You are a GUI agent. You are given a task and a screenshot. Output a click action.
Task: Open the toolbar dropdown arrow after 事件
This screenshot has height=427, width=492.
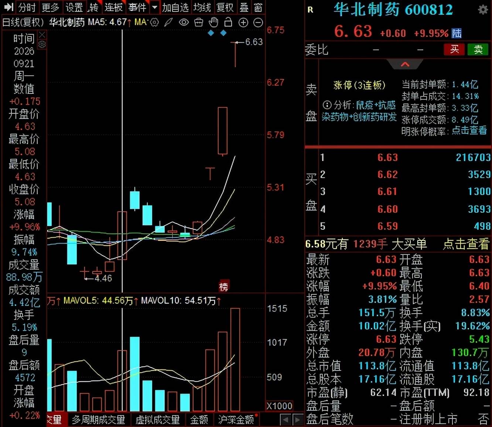coord(155,7)
